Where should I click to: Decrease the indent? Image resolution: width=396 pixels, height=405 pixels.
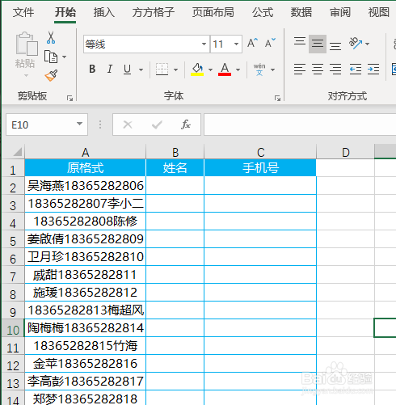pyautogui.click(x=356, y=70)
